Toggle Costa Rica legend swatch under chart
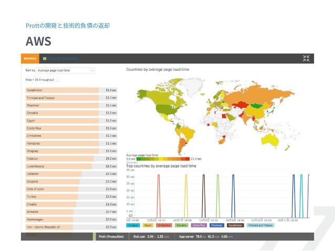335x251 pixels. pyautogui.click(x=199, y=225)
